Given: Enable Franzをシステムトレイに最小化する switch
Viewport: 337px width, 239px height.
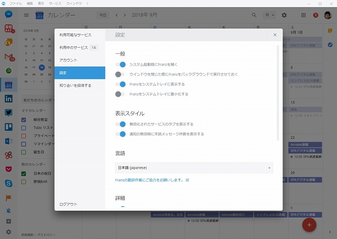Looking at the screenshot, I should point(120,94).
